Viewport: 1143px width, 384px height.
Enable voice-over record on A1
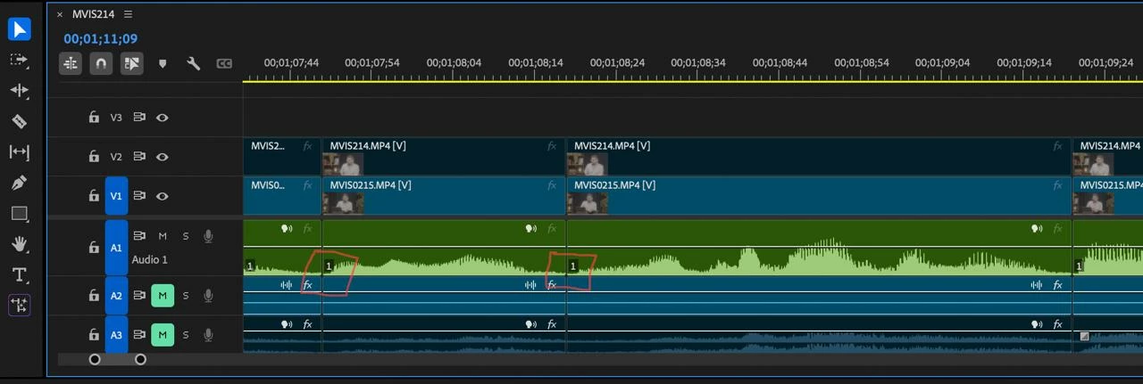(208, 236)
